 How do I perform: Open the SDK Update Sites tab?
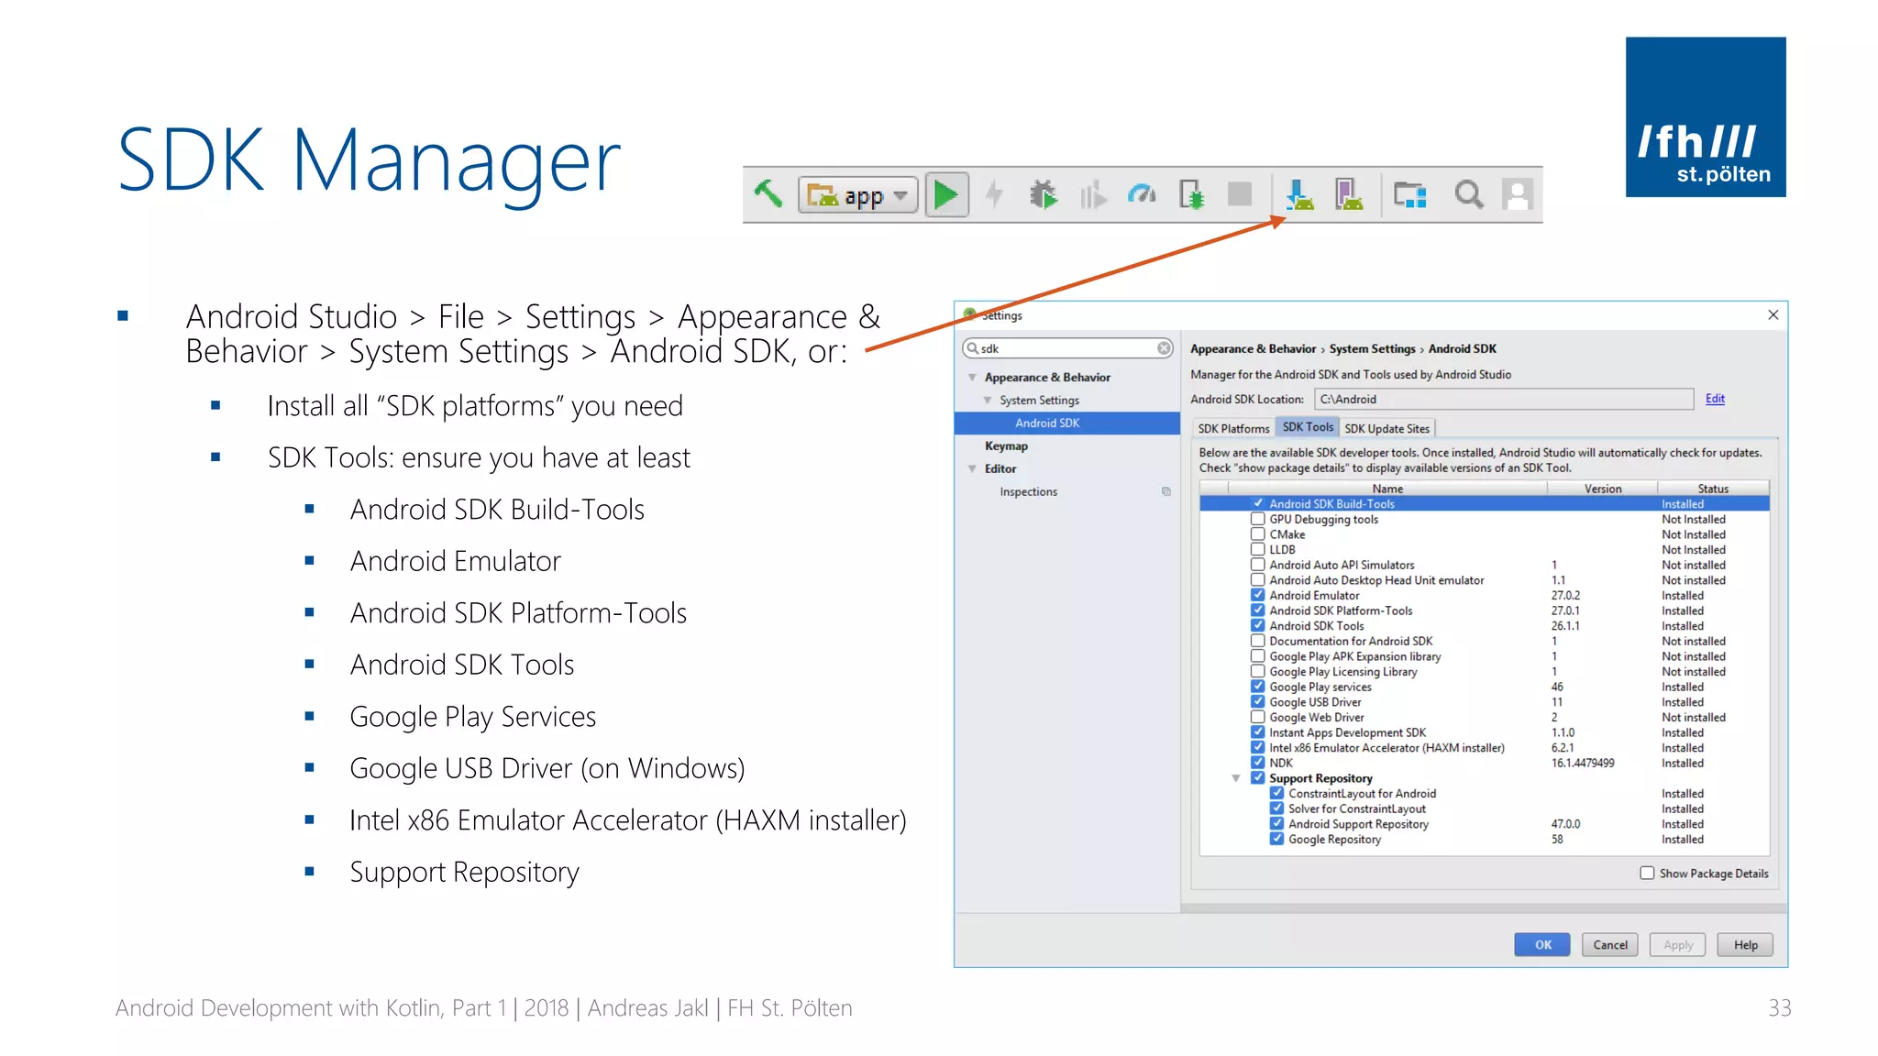tap(1386, 429)
